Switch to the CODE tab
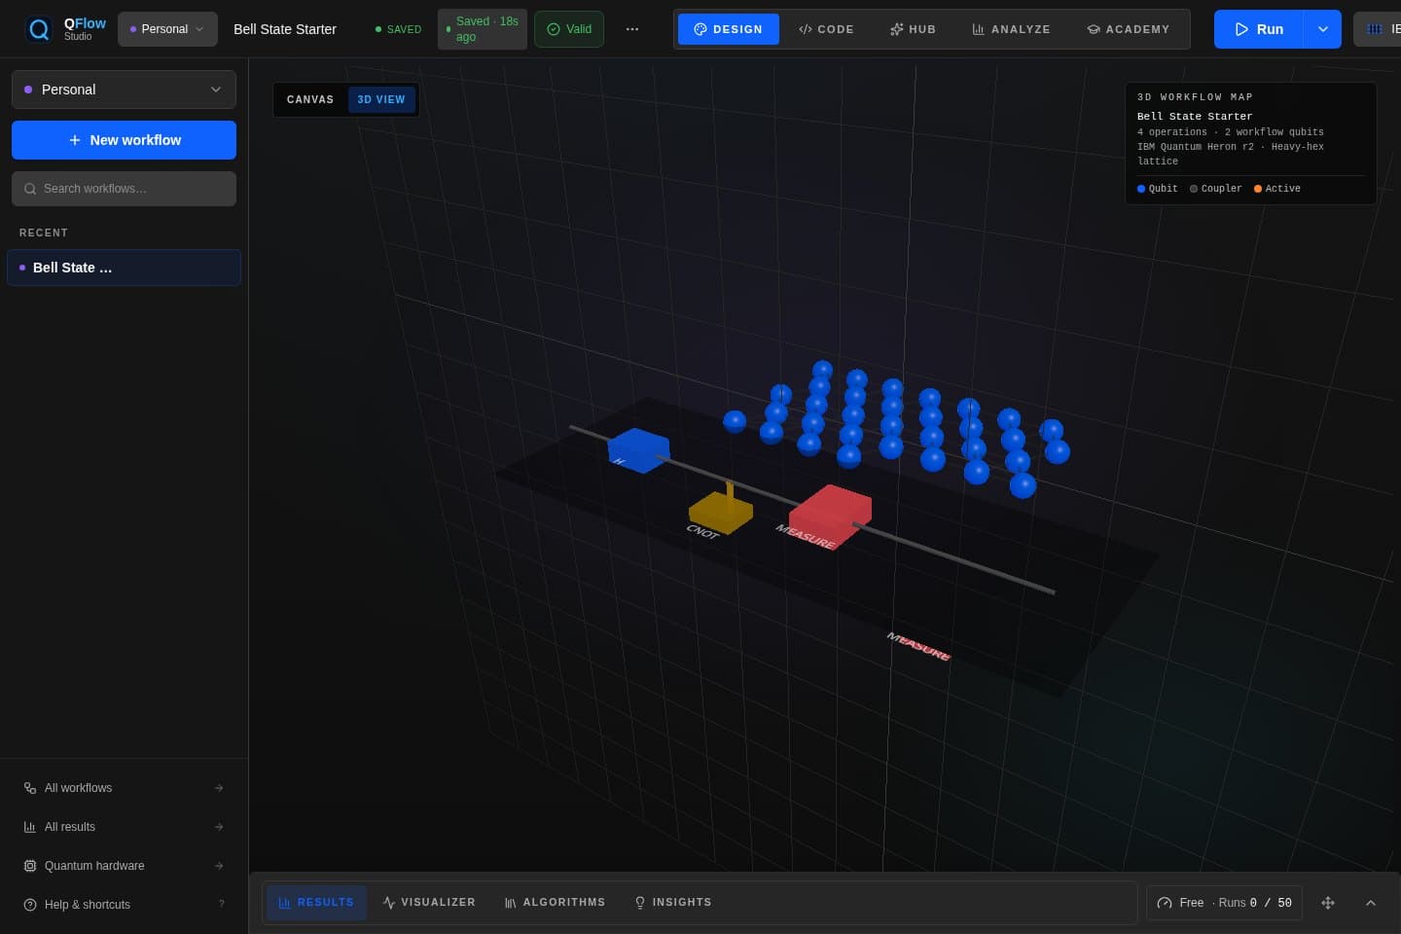The image size is (1401, 934). point(826,29)
